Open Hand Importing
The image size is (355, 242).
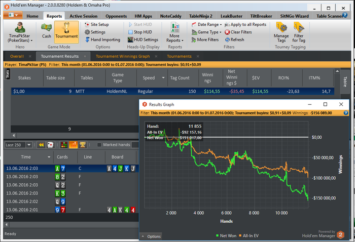tap(102, 40)
